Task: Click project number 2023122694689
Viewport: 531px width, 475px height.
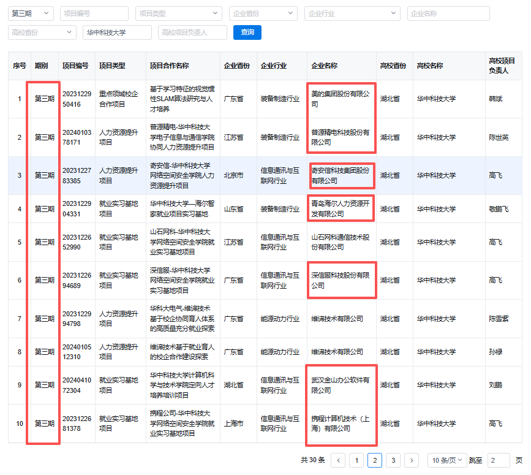Action: point(77,280)
